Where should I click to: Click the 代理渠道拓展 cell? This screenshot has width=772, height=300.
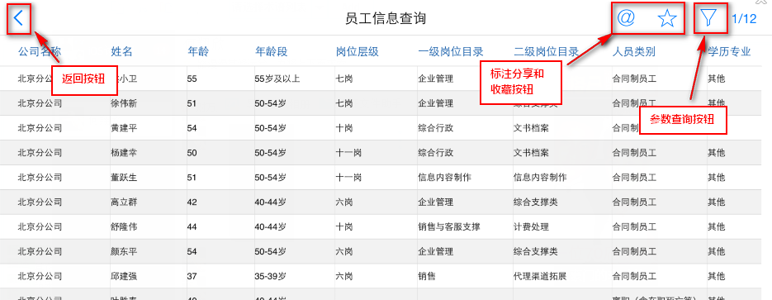pos(540,276)
